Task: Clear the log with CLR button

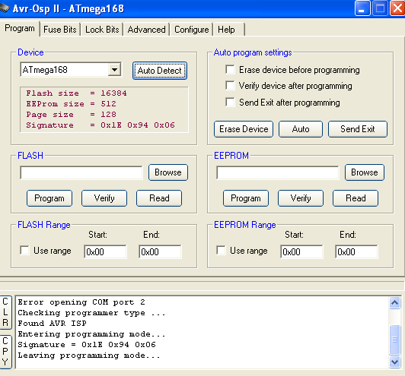Action: coord(5,312)
